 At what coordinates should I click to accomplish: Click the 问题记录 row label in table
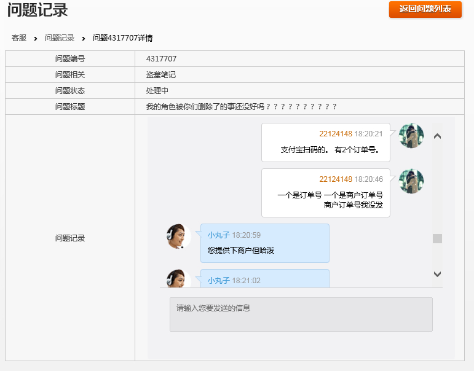[70, 238]
